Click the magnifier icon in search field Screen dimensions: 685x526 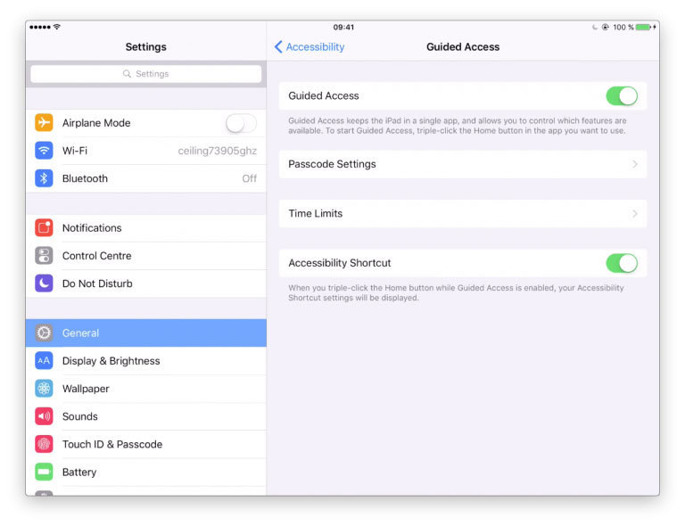tap(127, 74)
